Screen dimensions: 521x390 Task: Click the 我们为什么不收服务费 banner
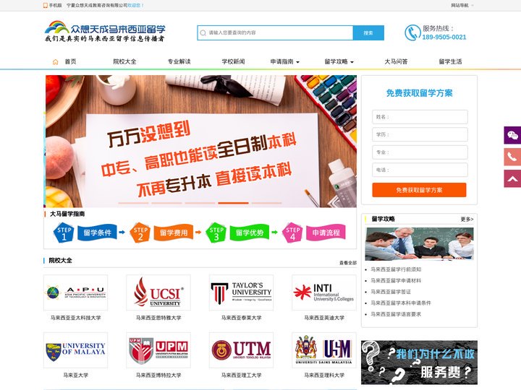(419, 363)
